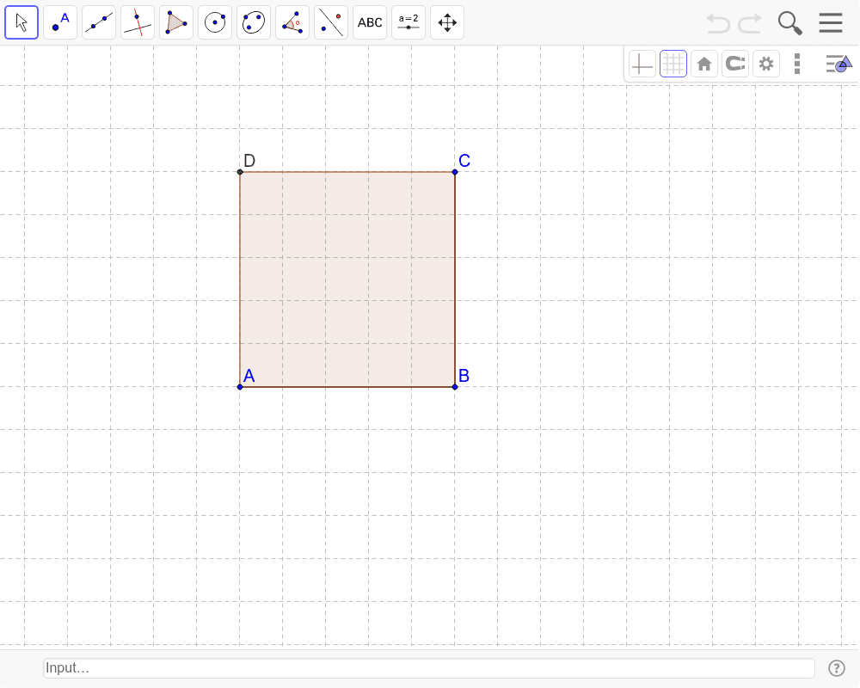The width and height of the screenshot is (860, 688).
Task: Open the main hamburger menu
Action: click(x=831, y=23)
